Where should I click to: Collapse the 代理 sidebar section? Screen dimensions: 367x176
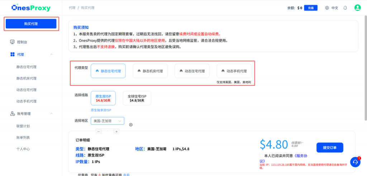[51, 54]
